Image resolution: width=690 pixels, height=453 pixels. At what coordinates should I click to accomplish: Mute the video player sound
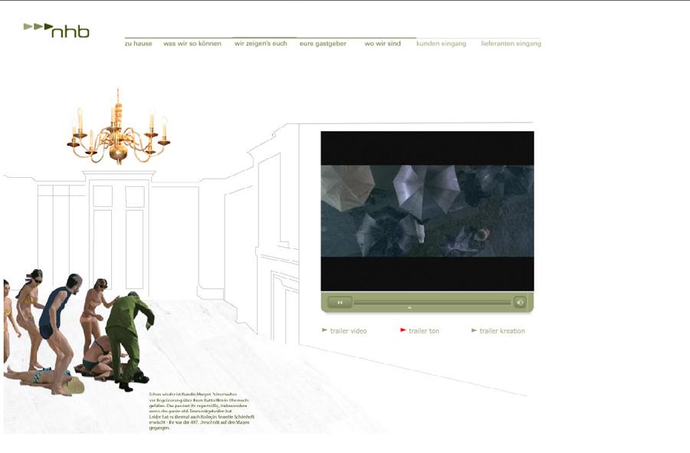tap(520, 302)
